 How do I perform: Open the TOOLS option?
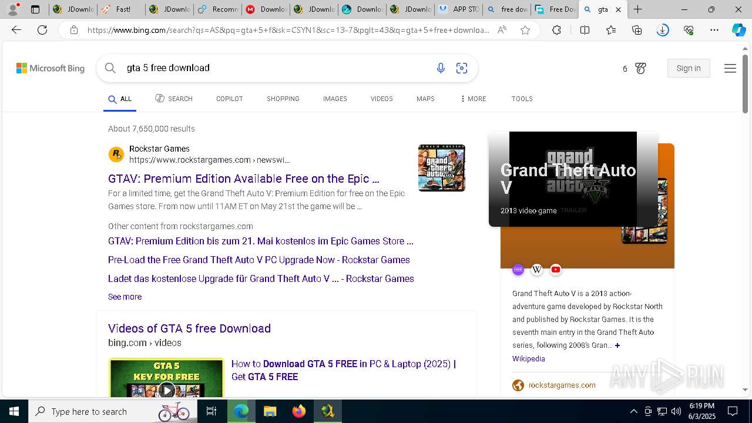[522, 99]
